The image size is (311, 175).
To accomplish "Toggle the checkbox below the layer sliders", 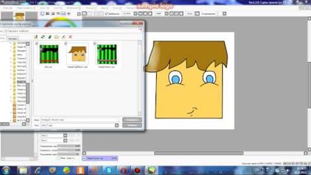I will click(59, 158).
